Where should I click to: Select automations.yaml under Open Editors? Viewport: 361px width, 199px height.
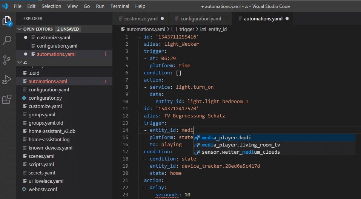point(64,54)
